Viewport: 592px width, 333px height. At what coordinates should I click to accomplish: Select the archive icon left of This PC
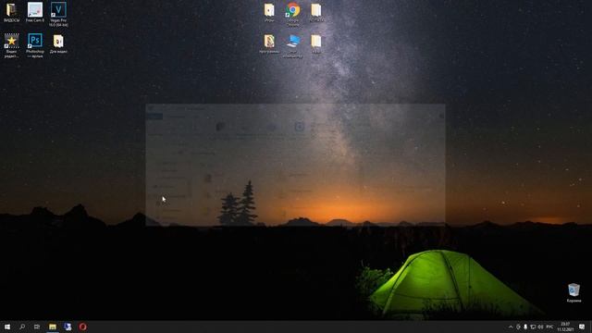click(269, 43)
